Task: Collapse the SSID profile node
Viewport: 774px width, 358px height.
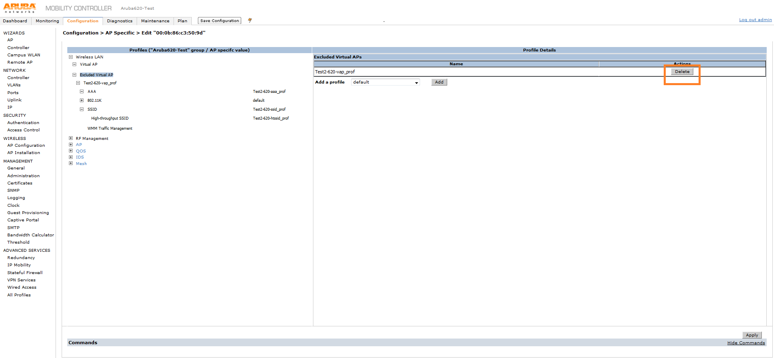Action: (x=81, y=109)
